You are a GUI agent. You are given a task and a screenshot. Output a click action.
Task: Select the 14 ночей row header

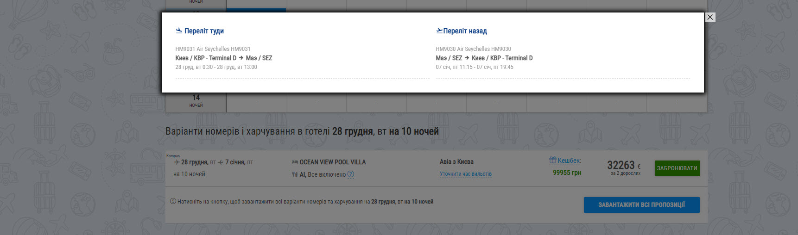196,100
